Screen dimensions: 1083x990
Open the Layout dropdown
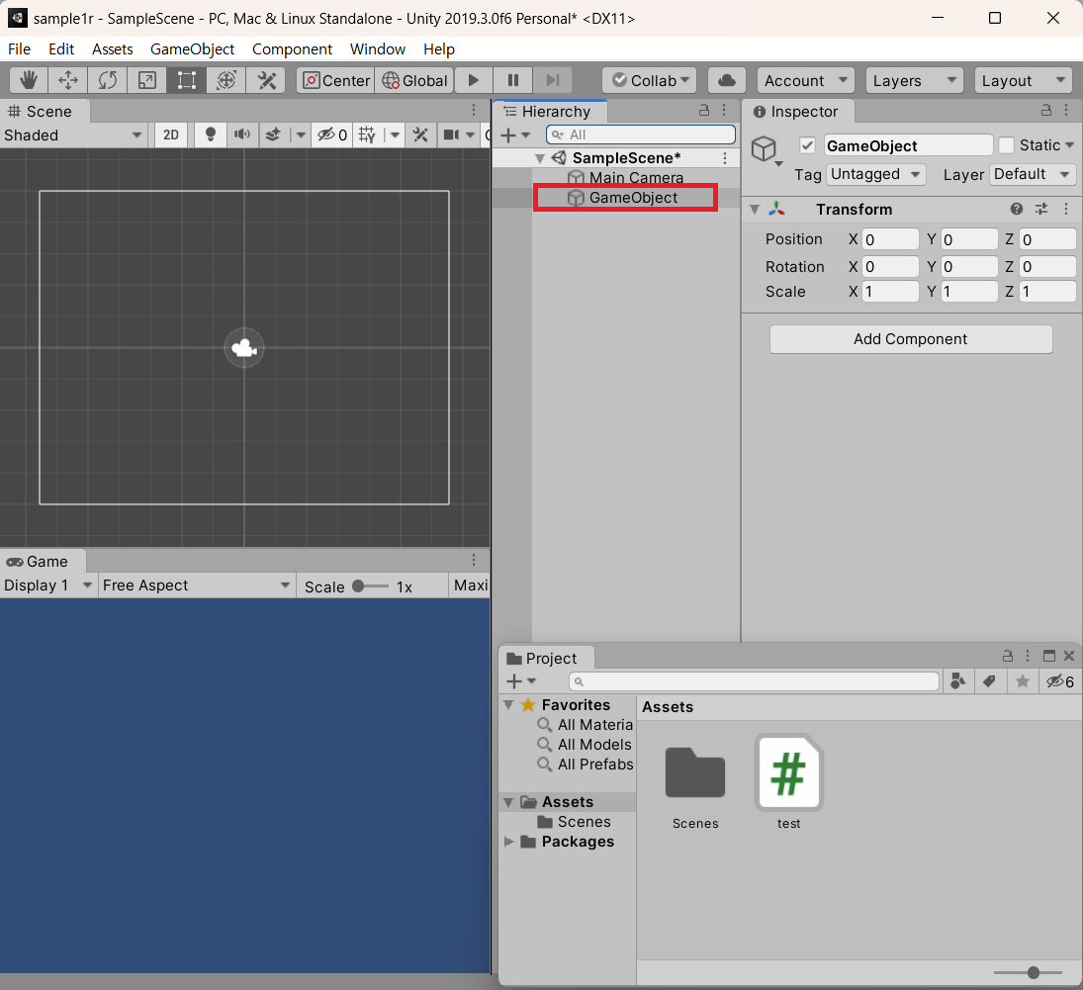1023,80
